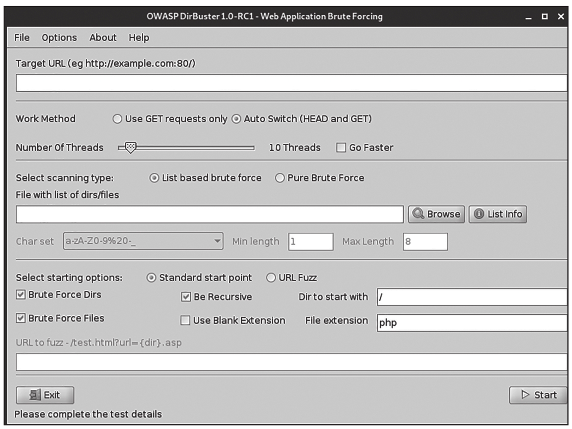Viewport: 572px width, 429px height.
Task: Click the List Info icon
Action: point(479,214)
